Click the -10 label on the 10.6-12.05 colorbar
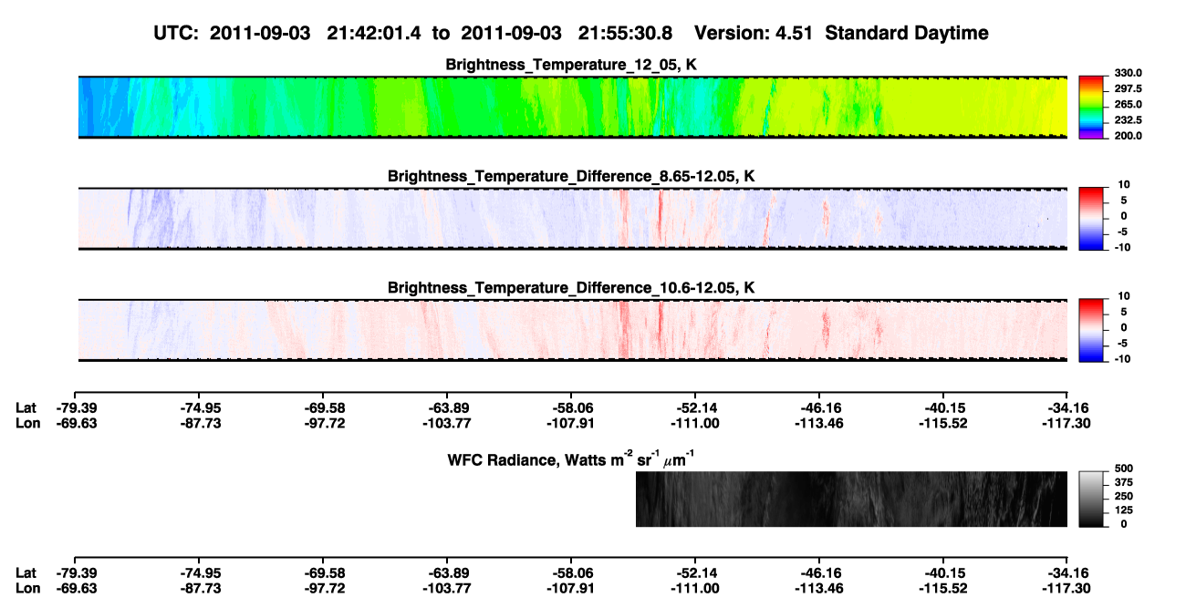Image resolution: width=1186 pixels, height=608 pixels. [x=1121, y=358]
